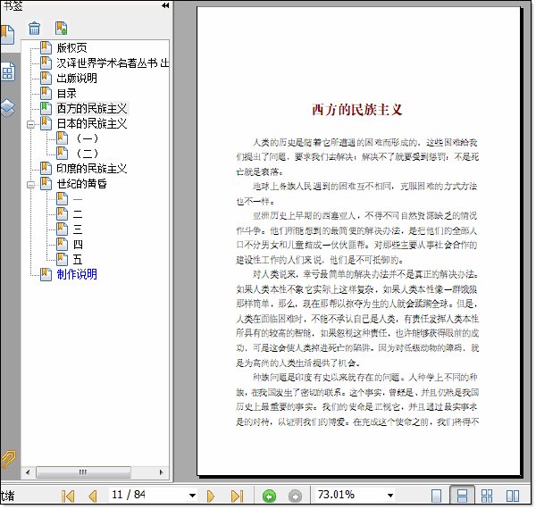Image resolution: width=536 pixels, height=509 pixels.
Task: Go back to previous view green arrow
Action: (269, 496)
